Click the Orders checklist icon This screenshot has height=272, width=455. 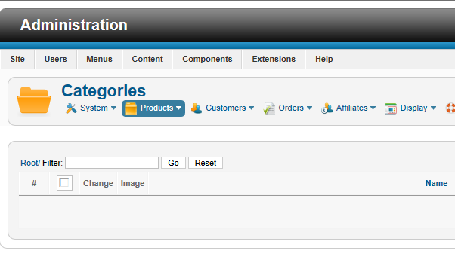[x=269, y=108]
